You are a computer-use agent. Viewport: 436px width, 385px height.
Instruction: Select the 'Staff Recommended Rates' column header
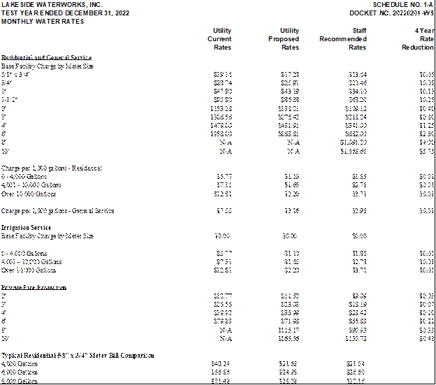tap(343, 39)
